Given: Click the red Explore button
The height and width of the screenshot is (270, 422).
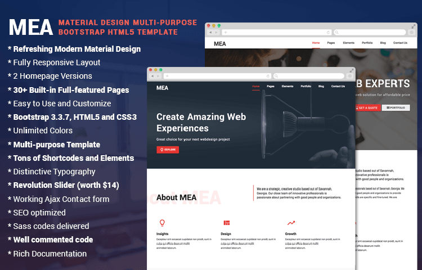Looking at the screenshot, I should (168, 150).
